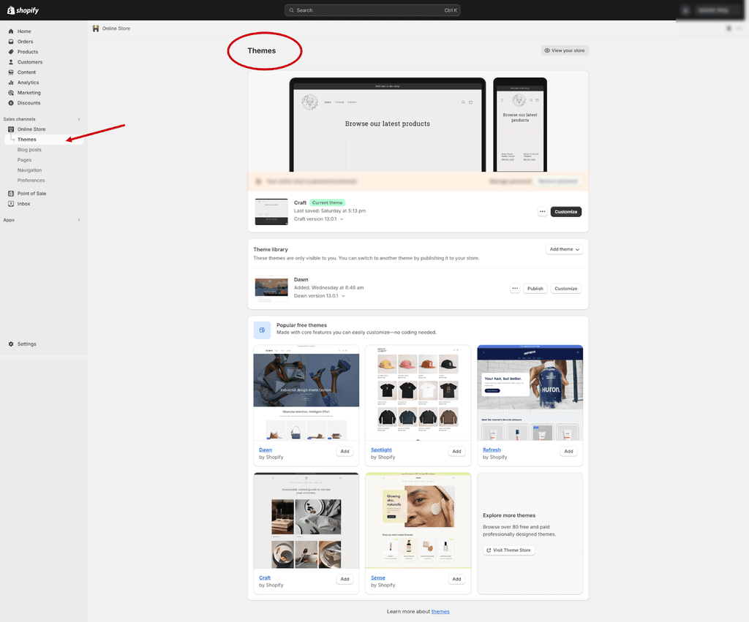Click the external link icon on Visit Theme Store
749x622 pixels.
point(489,550)
